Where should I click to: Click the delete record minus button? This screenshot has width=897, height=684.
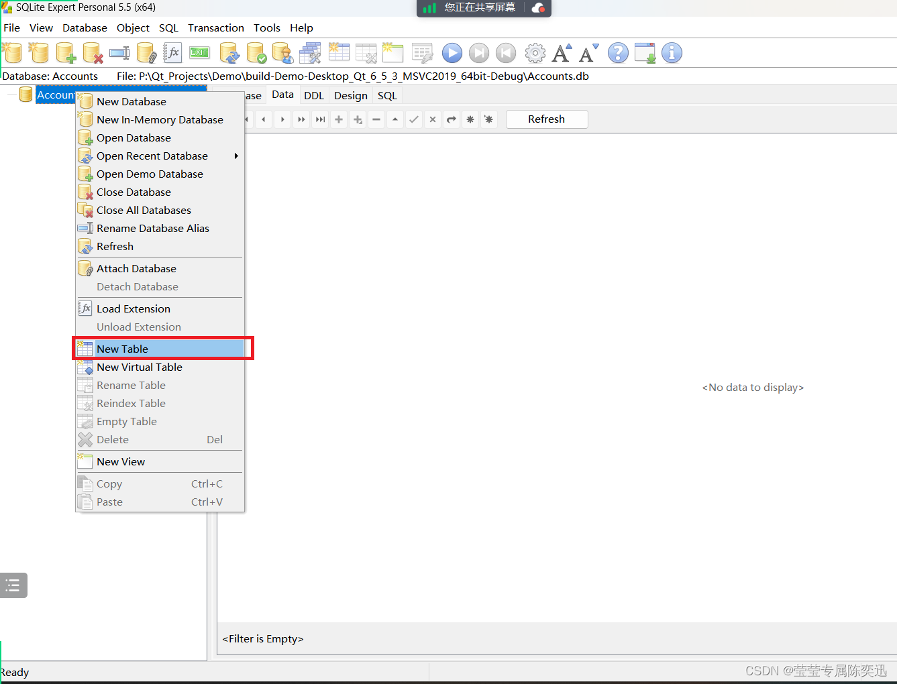[376, 119]
